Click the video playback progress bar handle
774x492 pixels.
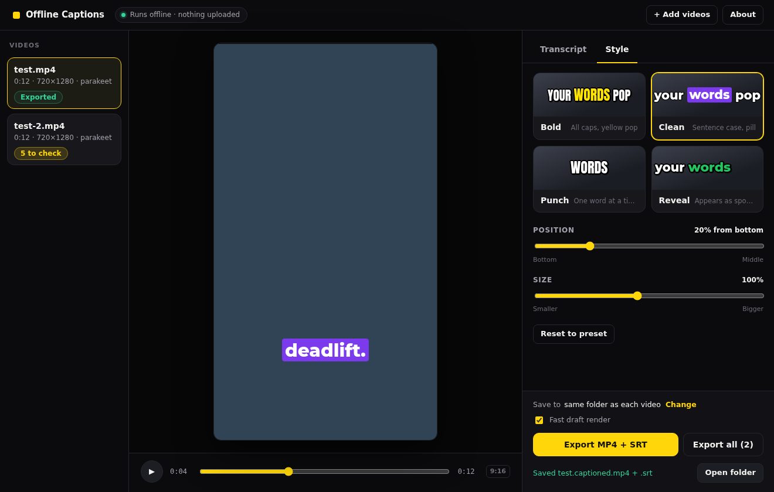pos(288,471)
